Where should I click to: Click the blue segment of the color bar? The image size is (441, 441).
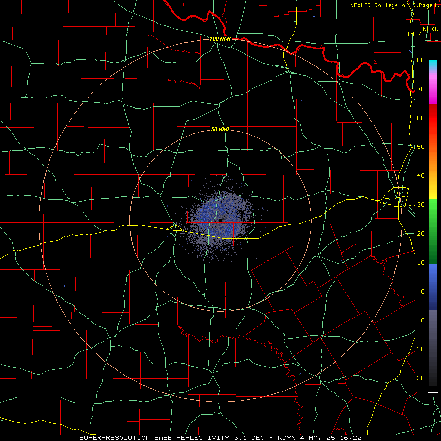433,286
